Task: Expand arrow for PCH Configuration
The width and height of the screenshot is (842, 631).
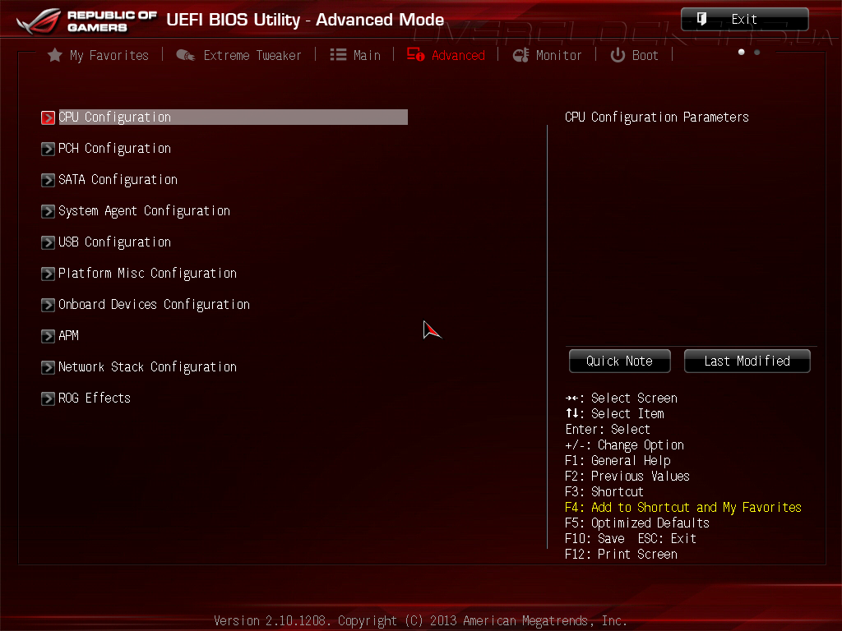Action: [48, 149]
